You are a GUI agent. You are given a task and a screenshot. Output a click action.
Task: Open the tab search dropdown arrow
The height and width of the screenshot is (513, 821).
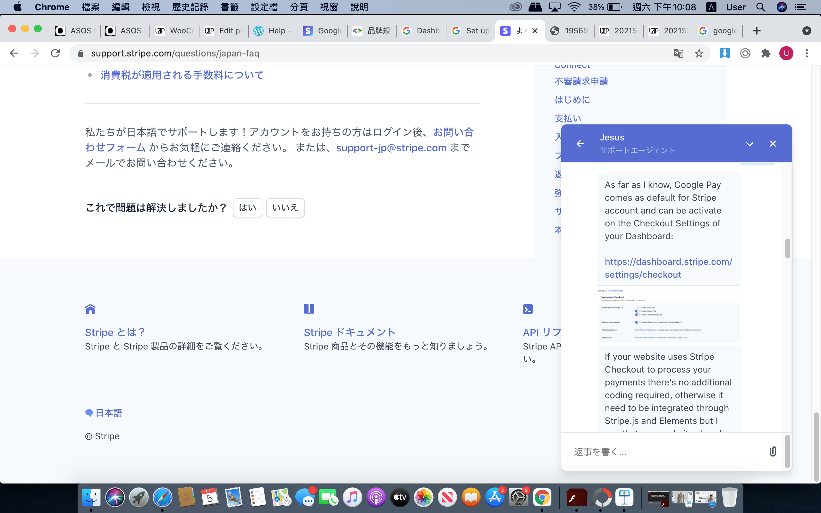coord(807,31)
